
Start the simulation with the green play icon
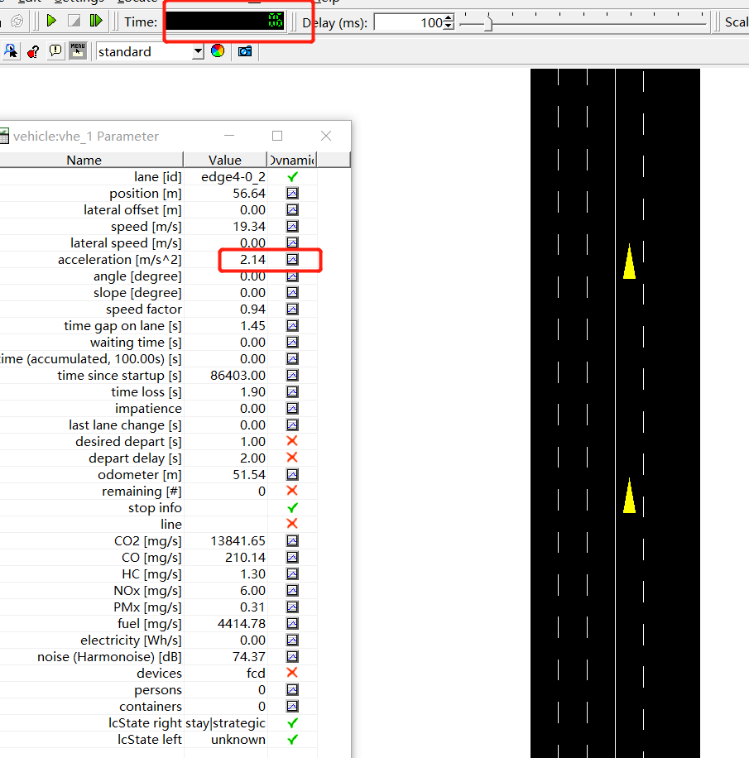click(x=51, y=21)
